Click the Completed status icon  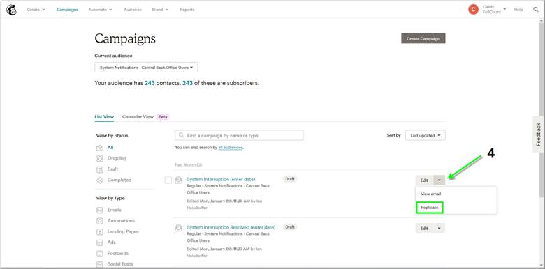click(100, 180)
